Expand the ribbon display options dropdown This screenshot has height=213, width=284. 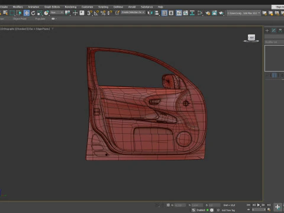click(x=54, y=19)
